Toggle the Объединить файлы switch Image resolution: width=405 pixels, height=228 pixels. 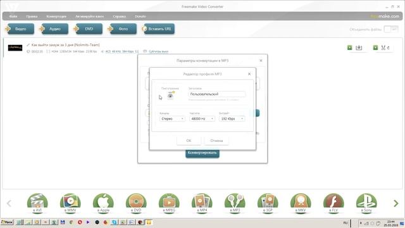(391, 29)
